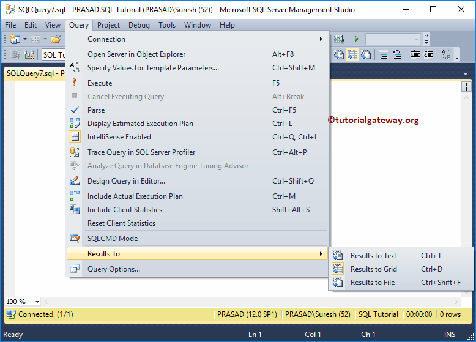Toggle Include Actual Execution Plan
The width and height of the screenshot is (476, 342).
[x=198, y=196]
